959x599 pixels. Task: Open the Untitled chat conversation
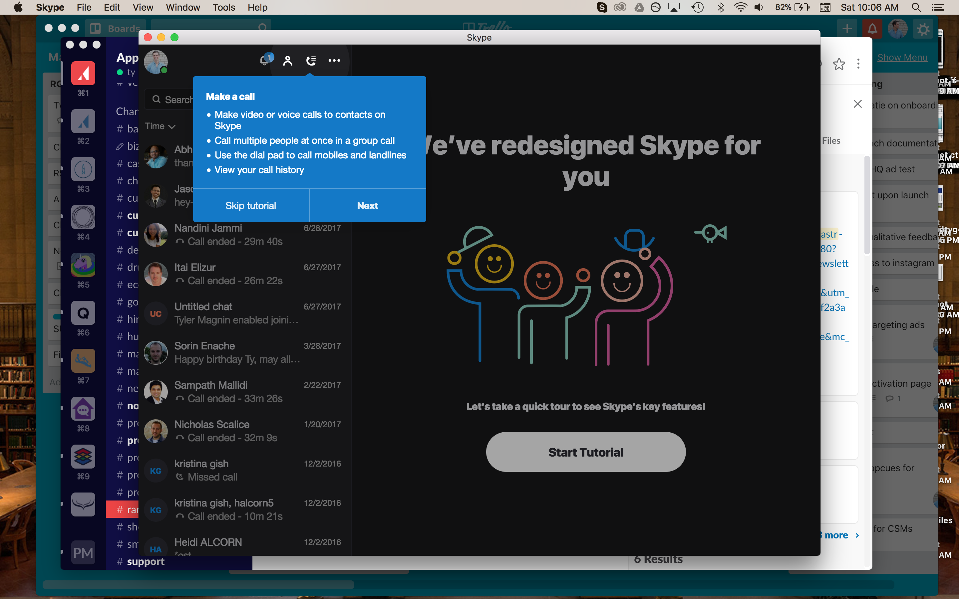(245, 313)
